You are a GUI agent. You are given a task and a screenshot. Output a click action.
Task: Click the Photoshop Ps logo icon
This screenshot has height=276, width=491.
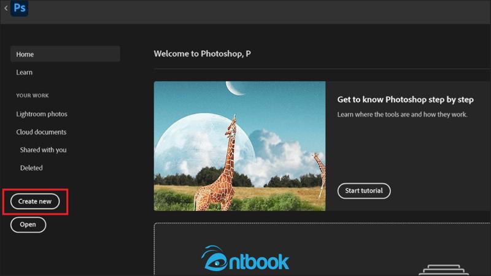(20, 8)
